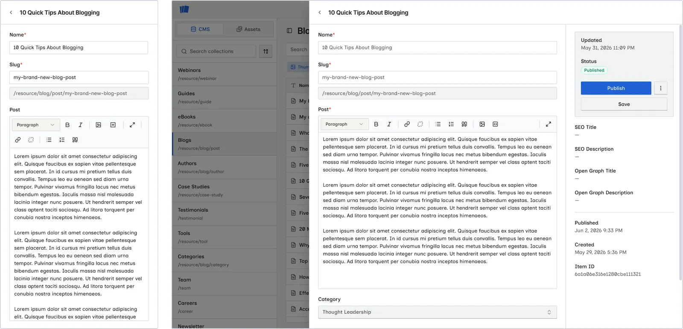
Task: Click the numbered list icon in the narrow editor toolbar
Action: coord(62,140)
